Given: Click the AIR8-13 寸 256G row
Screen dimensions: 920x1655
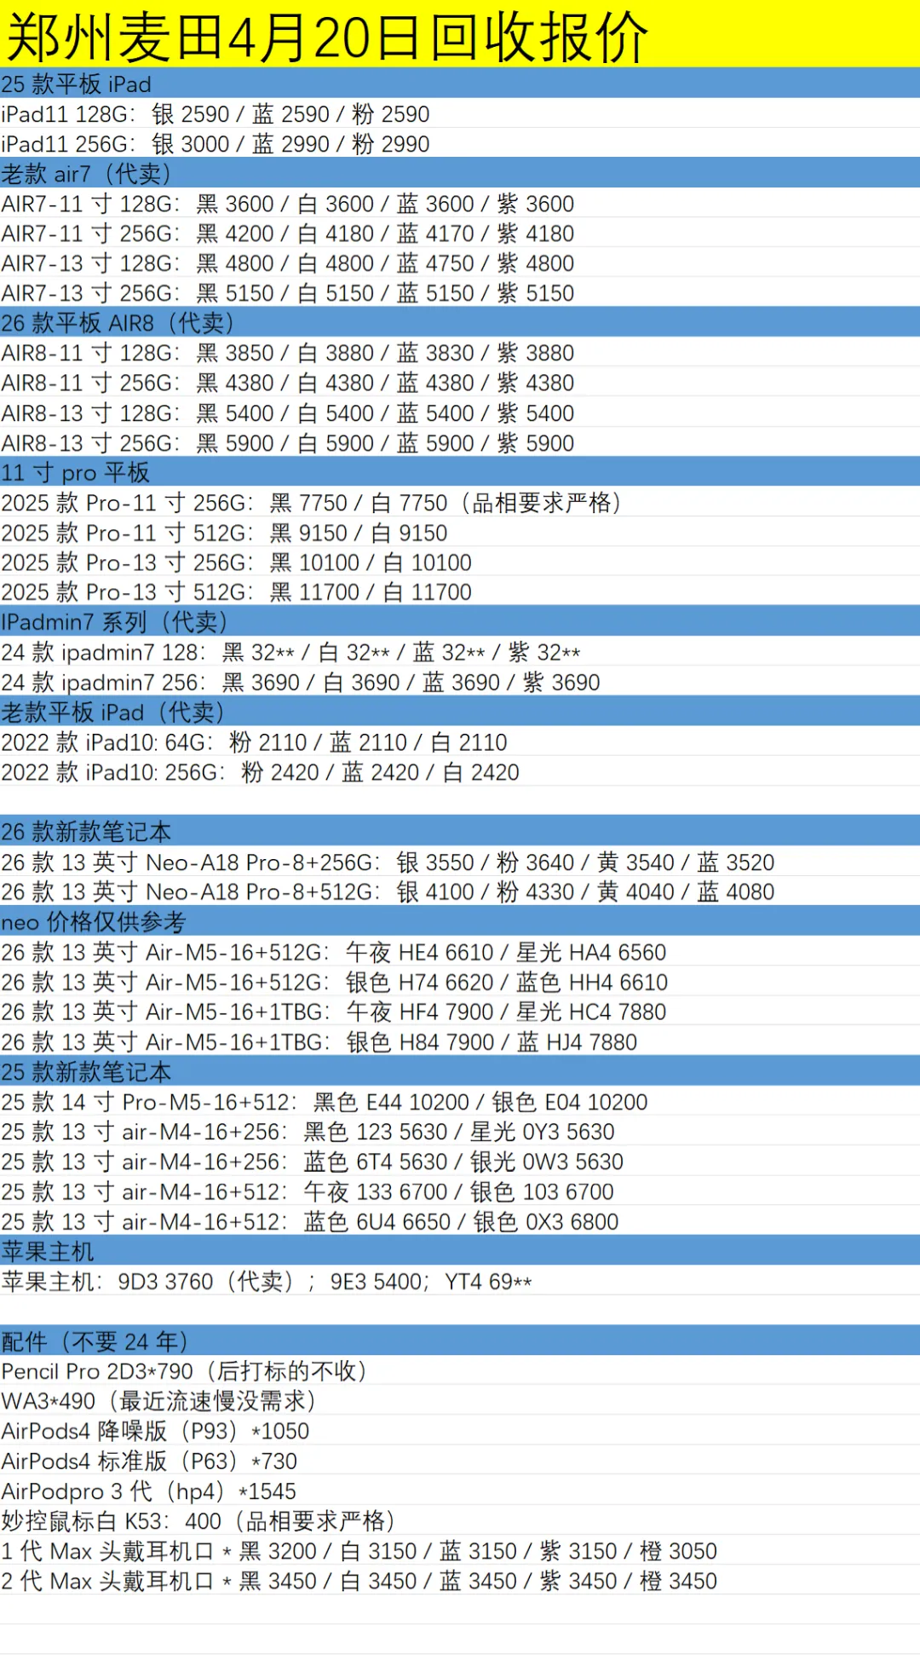Looking at the screenshot, I should (x=460, y=442).
